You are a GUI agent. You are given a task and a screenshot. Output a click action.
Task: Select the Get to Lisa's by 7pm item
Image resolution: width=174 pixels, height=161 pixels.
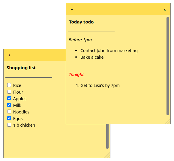[100, 85]
